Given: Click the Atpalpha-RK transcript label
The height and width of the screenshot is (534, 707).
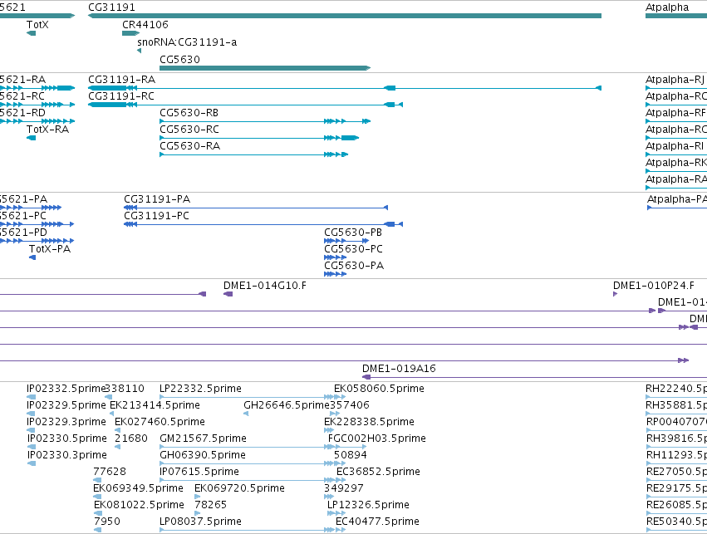Looking at the screenshot, I should pyautogui.click(x=676, y=163).
